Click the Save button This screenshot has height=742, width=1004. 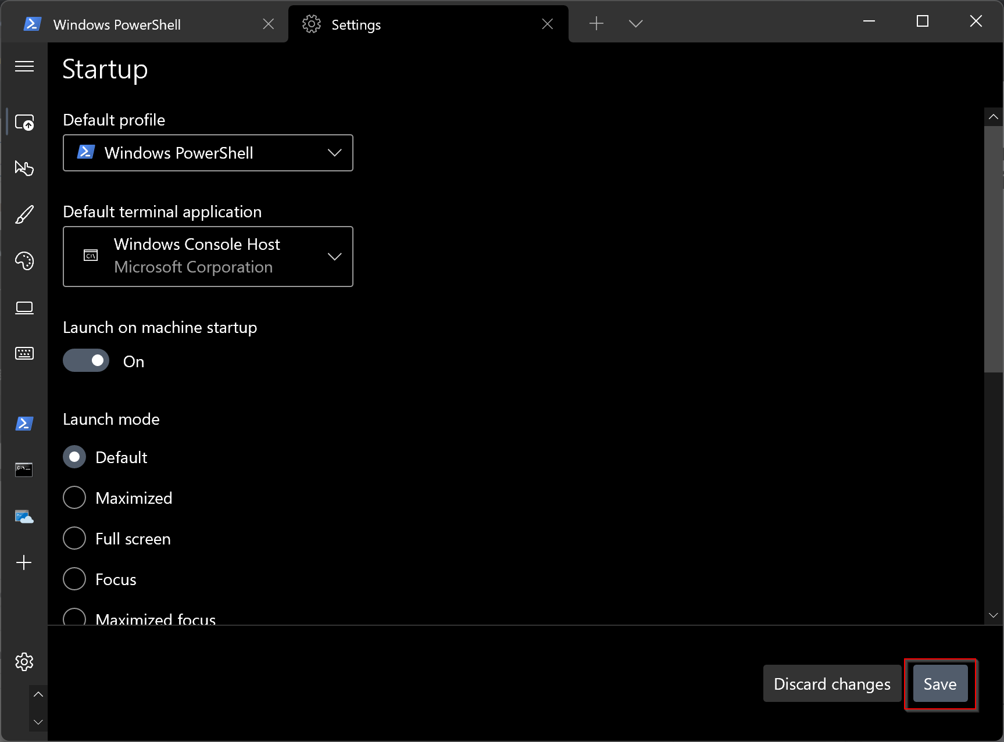tap(940, 684)
